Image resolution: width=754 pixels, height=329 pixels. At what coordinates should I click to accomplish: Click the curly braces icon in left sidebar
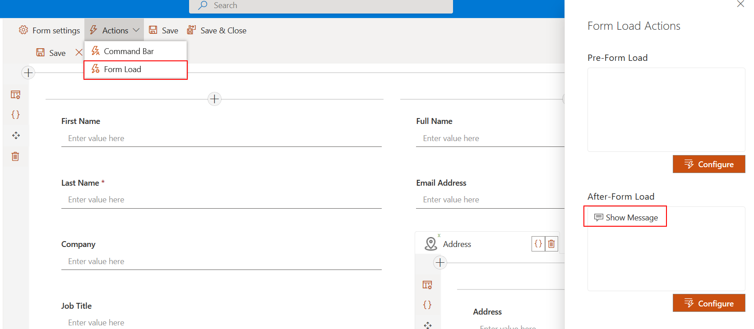pos(15,114)
